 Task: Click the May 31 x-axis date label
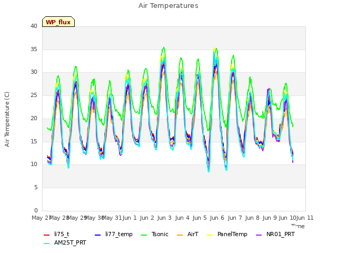[x=112, y=218]
